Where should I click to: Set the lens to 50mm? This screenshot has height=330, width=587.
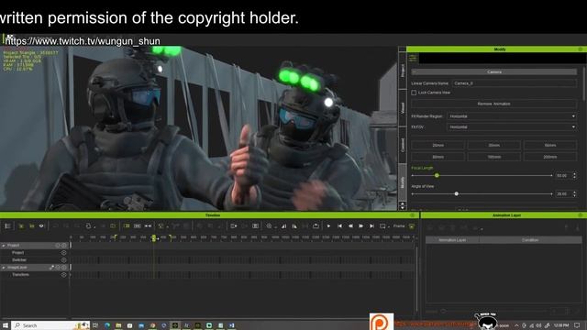pyautogui.click(x=550, y=145)
